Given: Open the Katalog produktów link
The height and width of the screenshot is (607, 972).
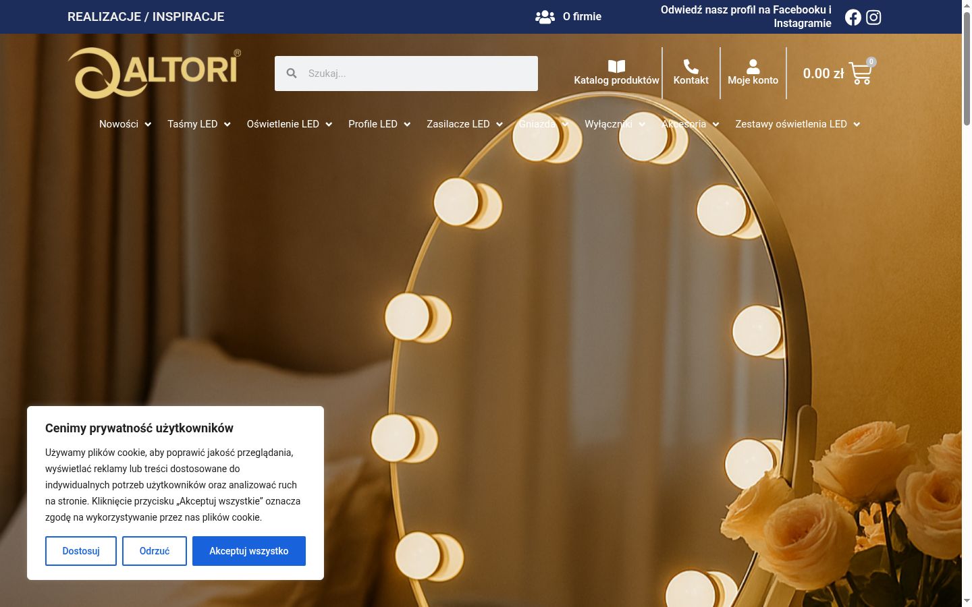Looking at the screenshot, I should (x=616, y=80).
